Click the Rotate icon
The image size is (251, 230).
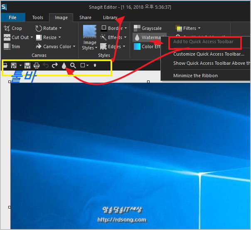38,28
